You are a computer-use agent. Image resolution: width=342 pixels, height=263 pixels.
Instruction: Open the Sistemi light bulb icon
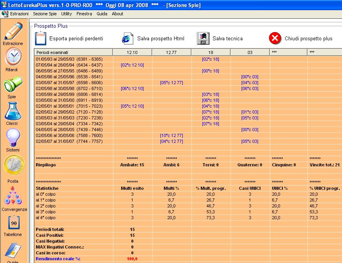tap(13, 138)
